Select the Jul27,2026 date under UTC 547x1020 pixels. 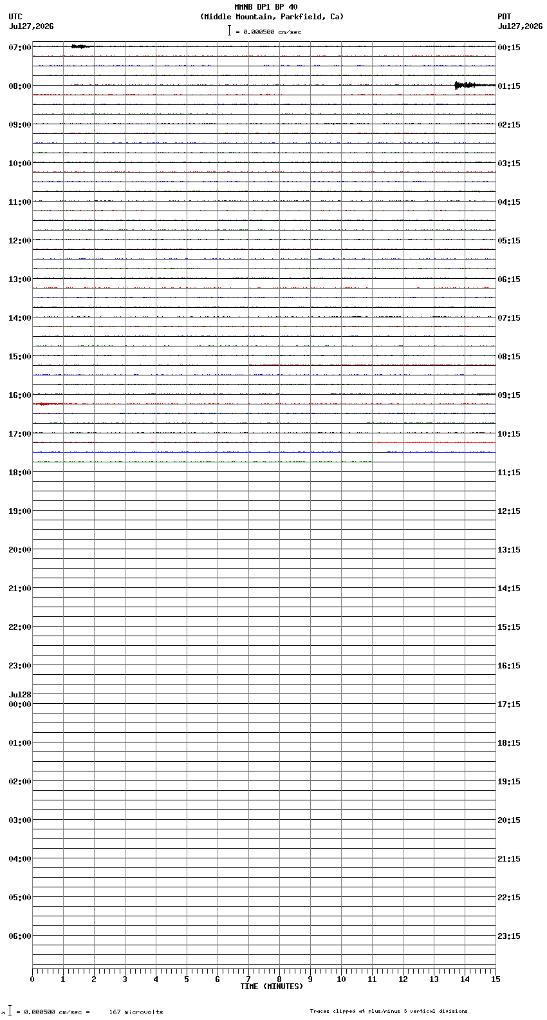[32, 26]
